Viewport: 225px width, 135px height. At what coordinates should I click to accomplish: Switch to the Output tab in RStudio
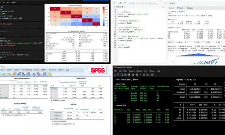pos(180,8)
